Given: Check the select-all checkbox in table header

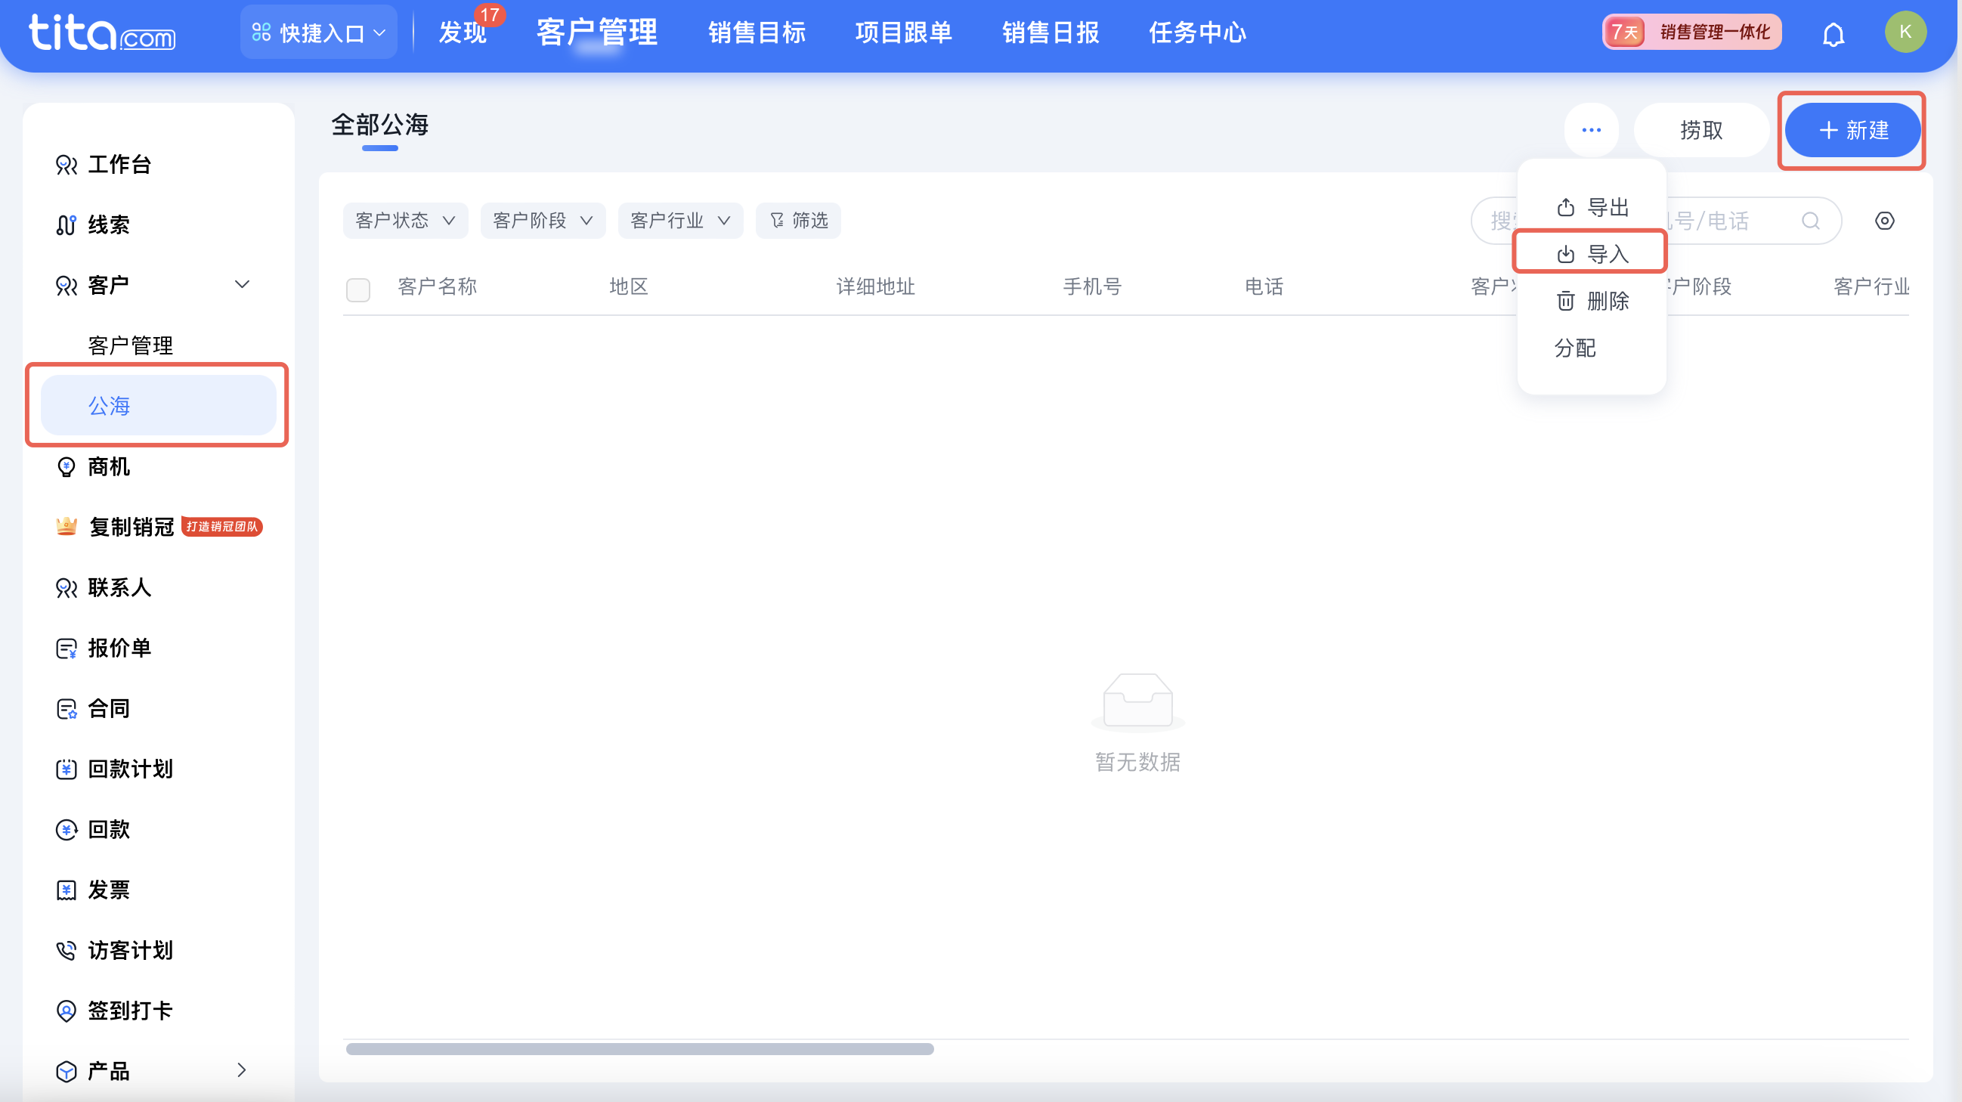Looking at the screenshot, I should click(x=358, y=289).
